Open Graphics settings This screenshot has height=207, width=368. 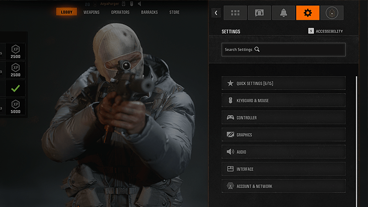click(x=284, y=135)
